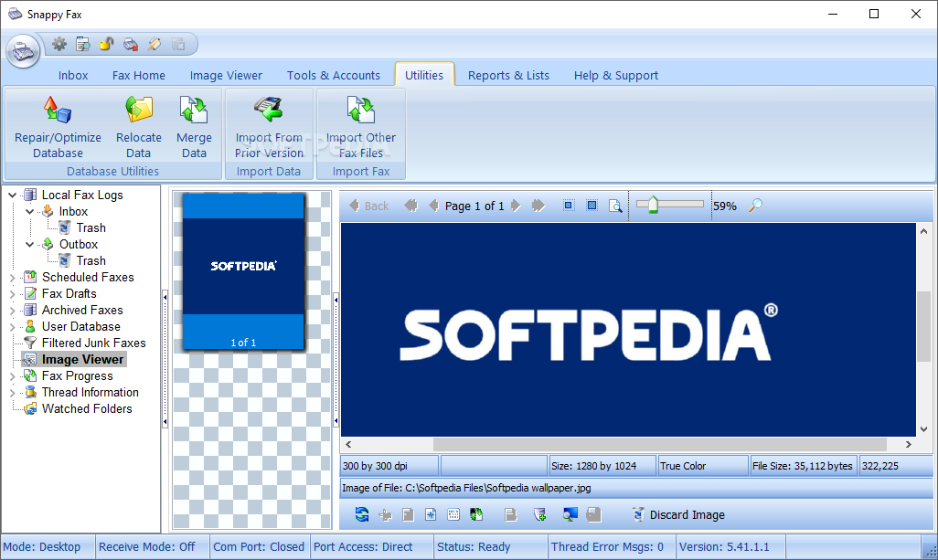Click the small square fit icon
The image size is (938, 560).
(569, 206)
